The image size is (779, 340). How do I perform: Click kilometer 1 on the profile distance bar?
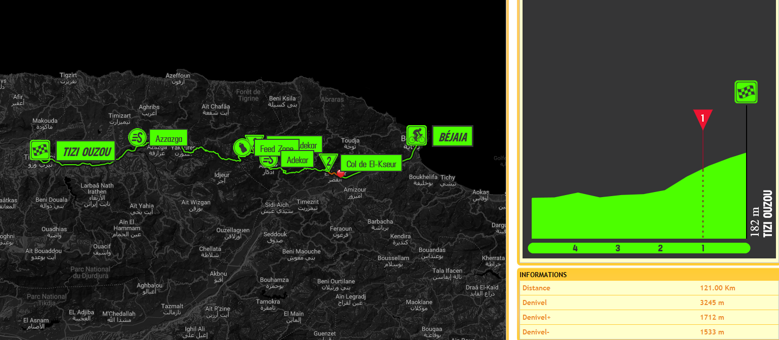pyautogui.click(x=703, y=248)
